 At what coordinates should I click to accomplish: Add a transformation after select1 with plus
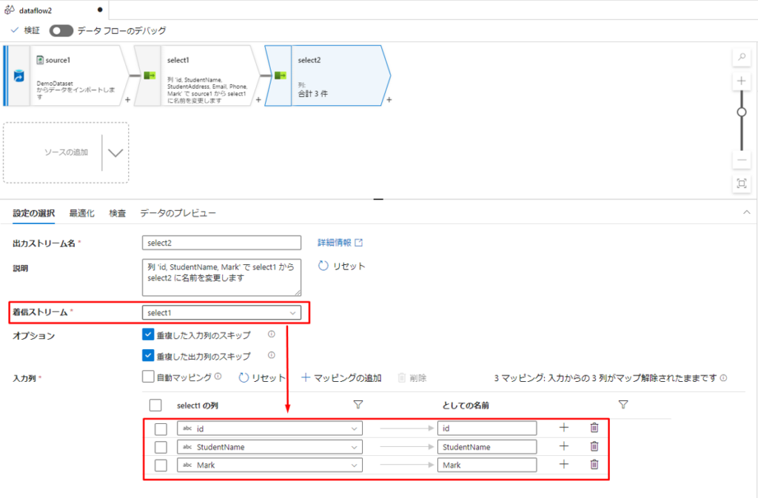point(258,100)
